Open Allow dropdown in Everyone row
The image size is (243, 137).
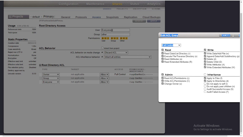click(x=104, y=82)
